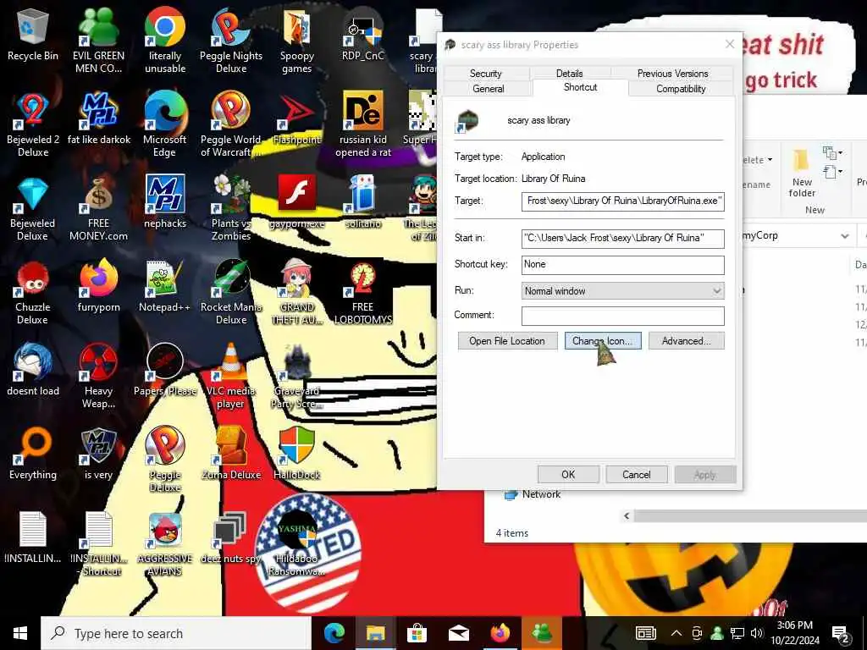
Task: Launch EVIL GREEN MEN CO... desktop shortcut
Action: [x=98, y=39]
